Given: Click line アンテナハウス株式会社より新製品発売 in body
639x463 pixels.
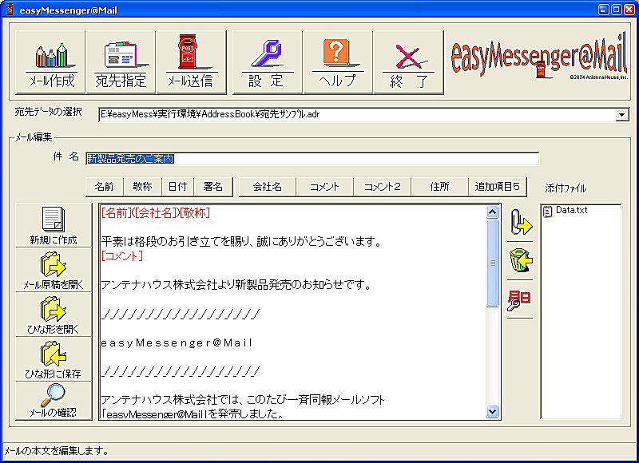Looking at the screenshot, I should pyautogui.click(x=236, y=285).
